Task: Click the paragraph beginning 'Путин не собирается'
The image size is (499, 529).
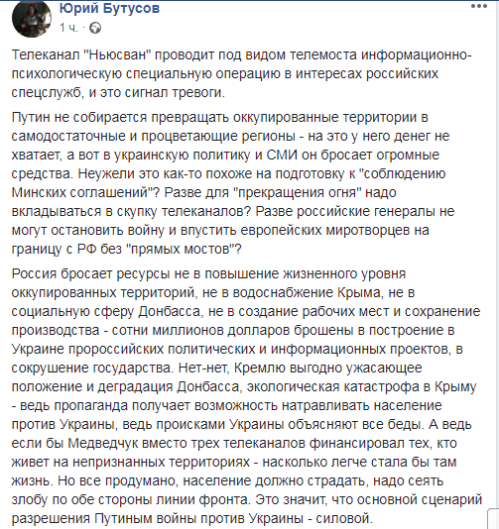Action: (x=233, y=183)
